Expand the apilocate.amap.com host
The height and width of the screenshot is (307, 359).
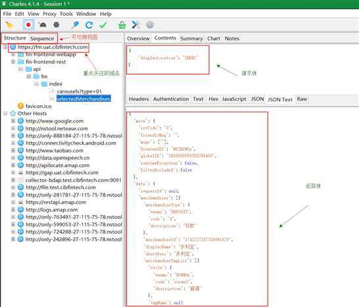coord(13,165)
